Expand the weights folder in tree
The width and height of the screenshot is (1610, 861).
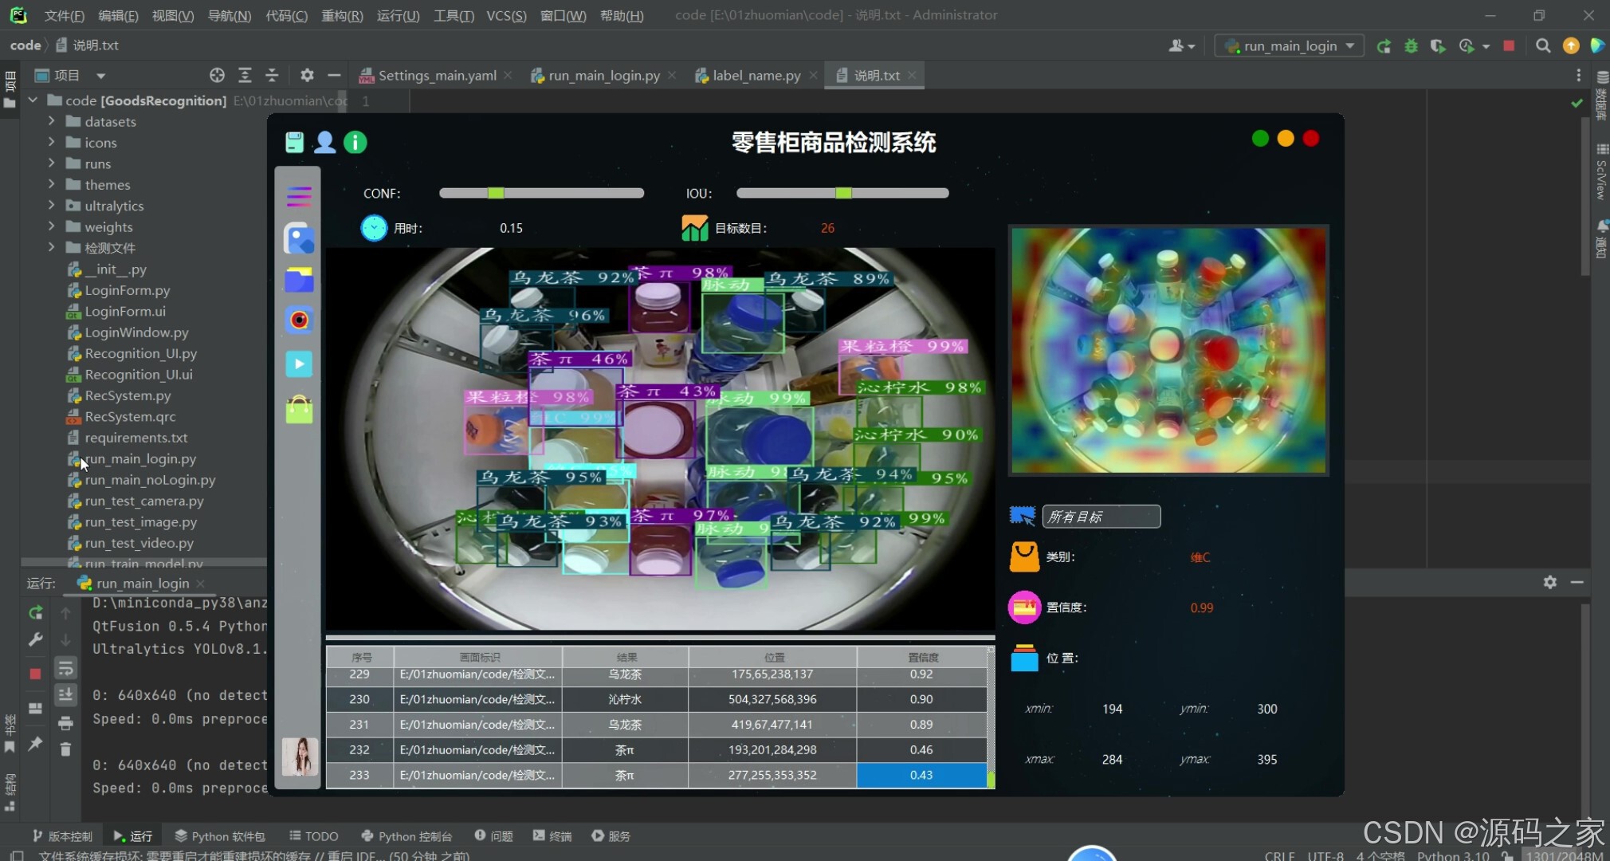tap(52, 226)
